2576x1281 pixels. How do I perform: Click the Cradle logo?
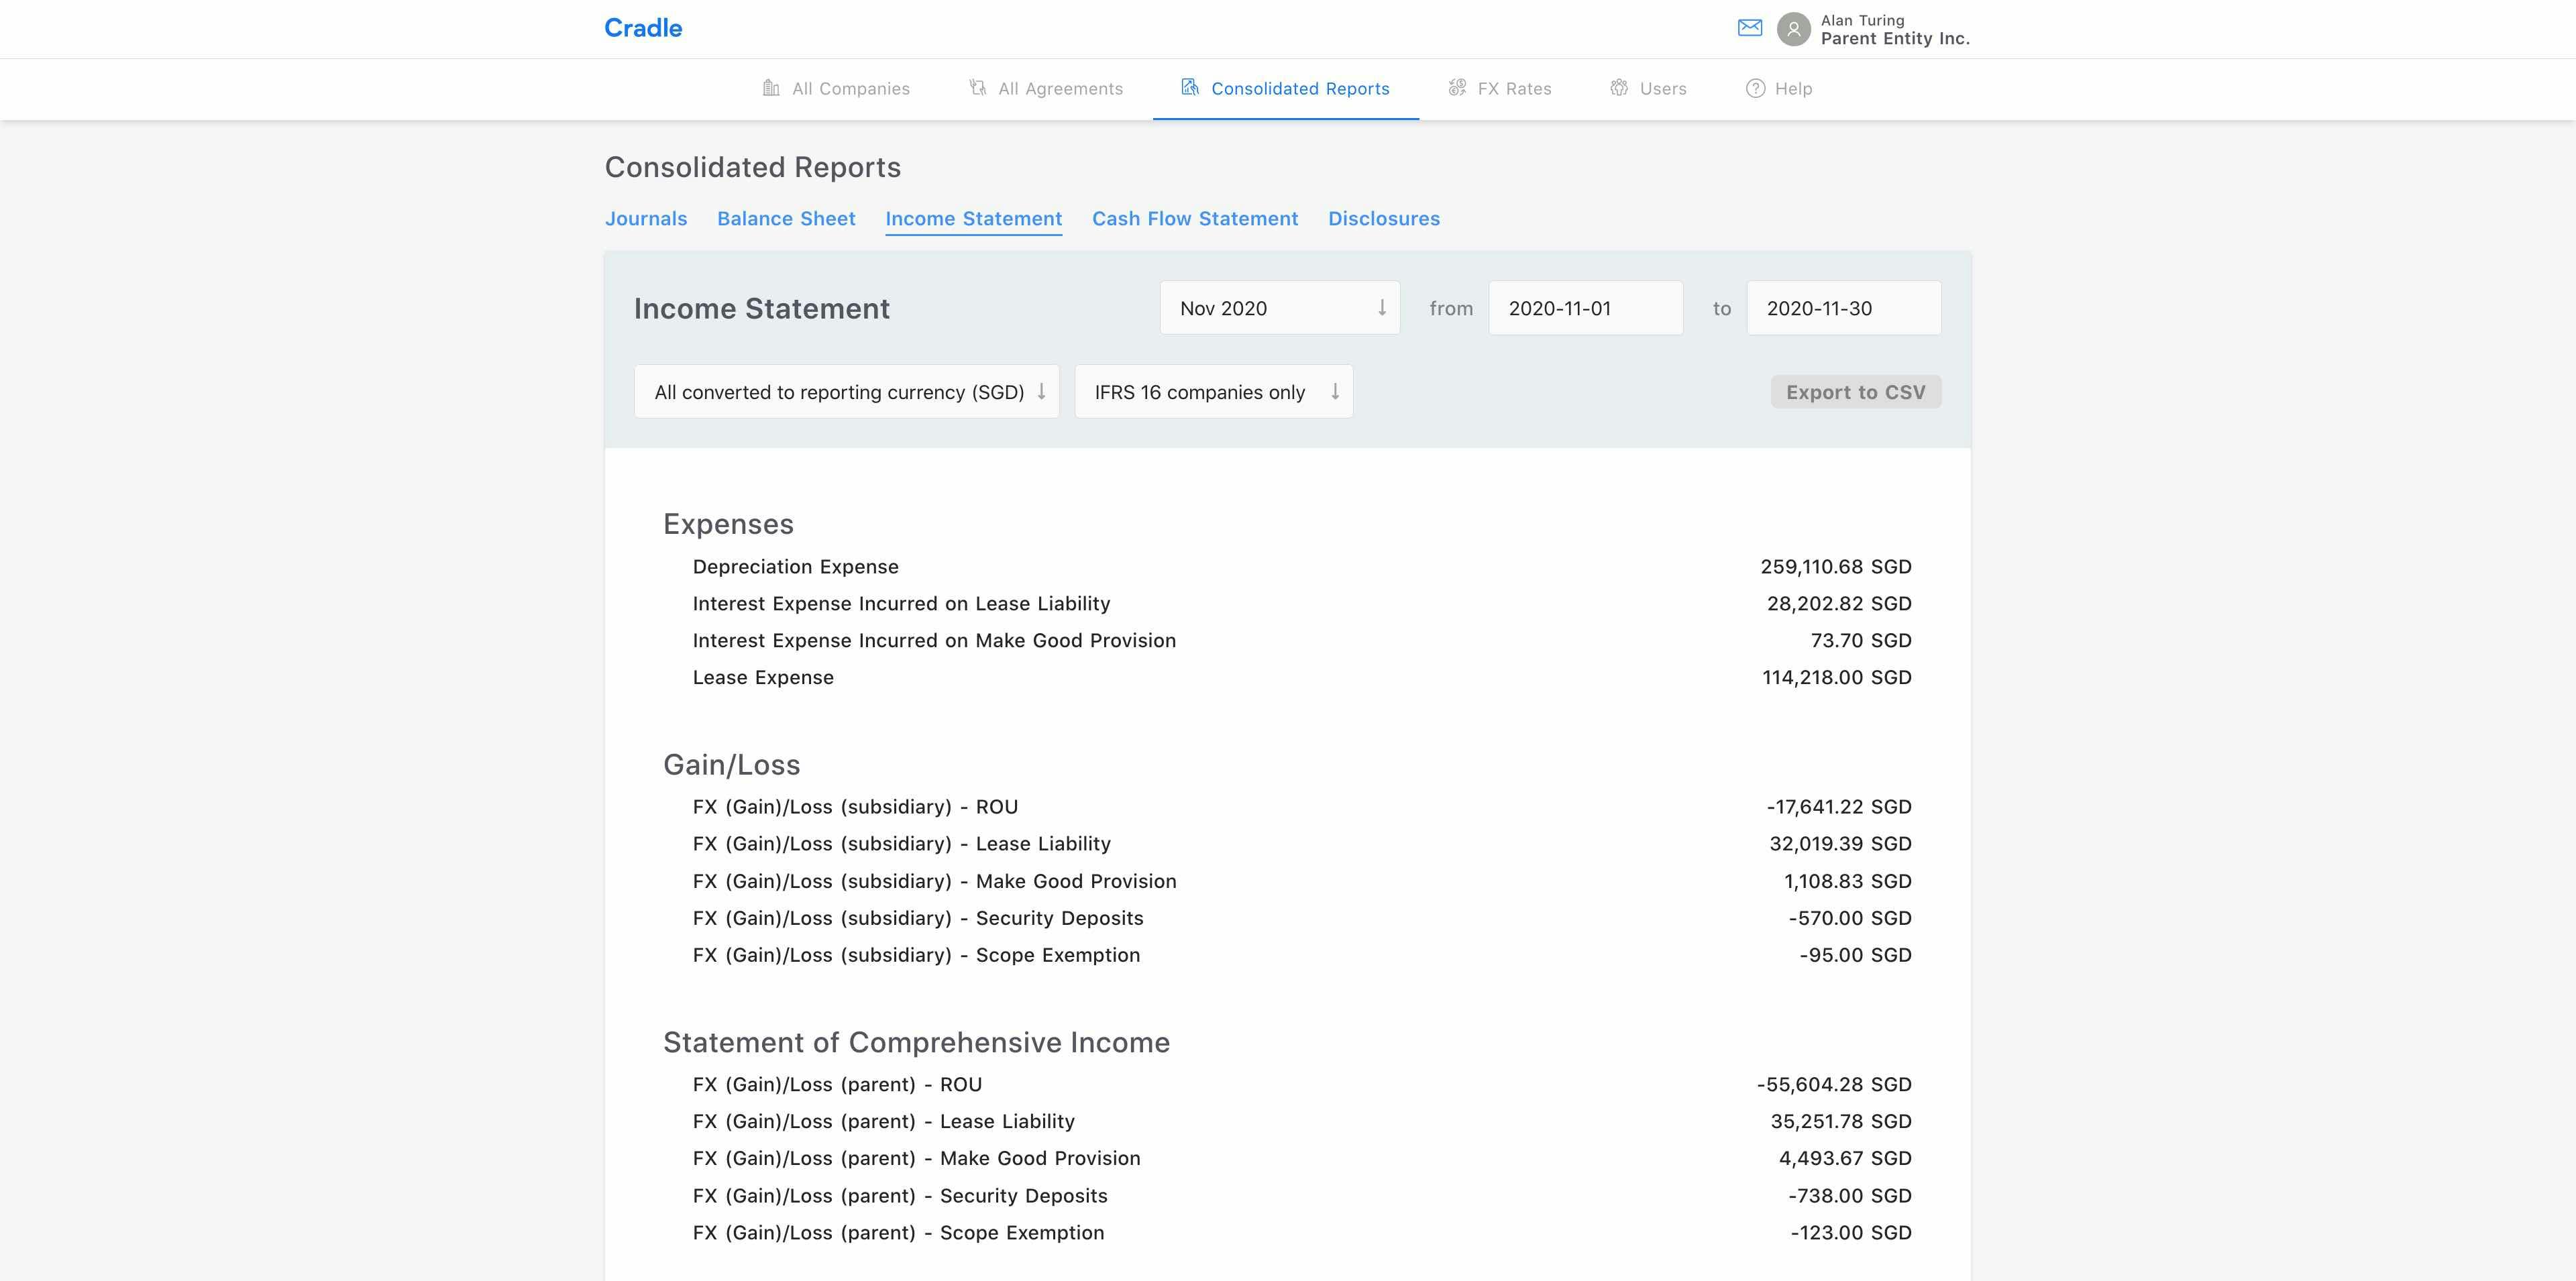point(643,28)
